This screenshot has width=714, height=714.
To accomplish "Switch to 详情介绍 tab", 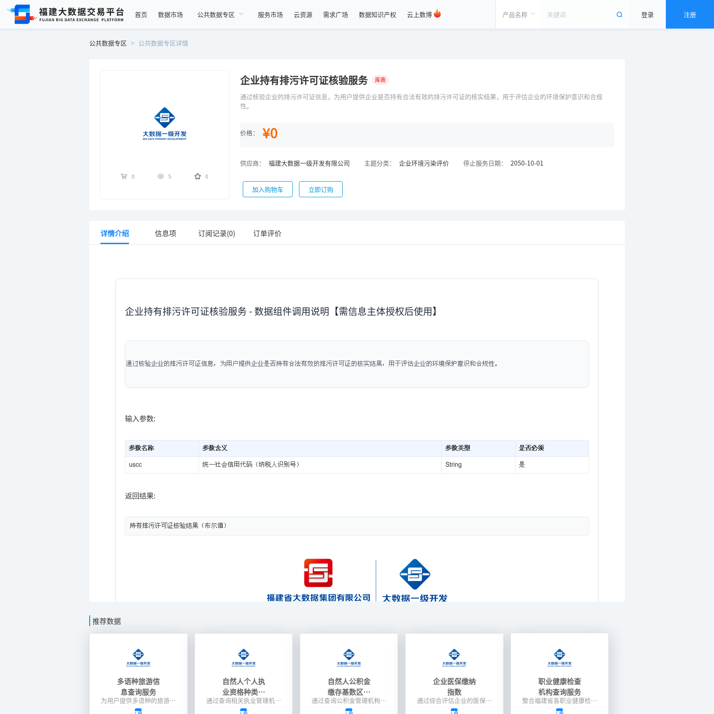I will (x=115, y=233).
